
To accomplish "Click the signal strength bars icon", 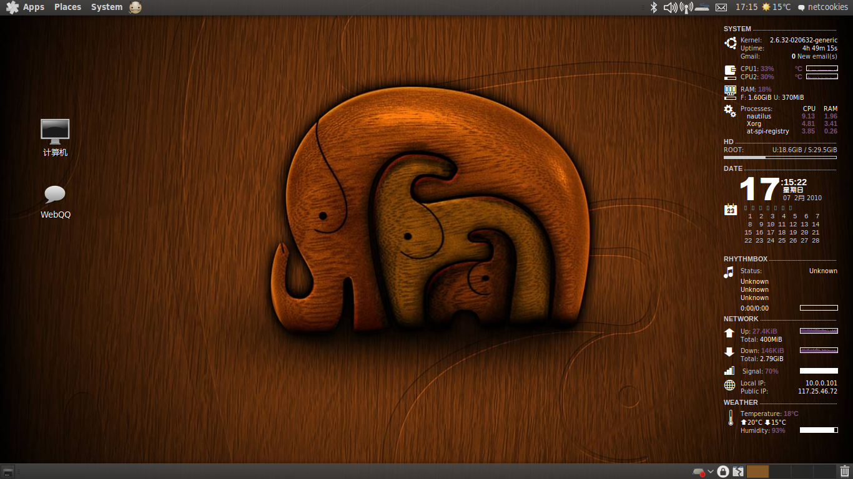I will click(729, 370).
